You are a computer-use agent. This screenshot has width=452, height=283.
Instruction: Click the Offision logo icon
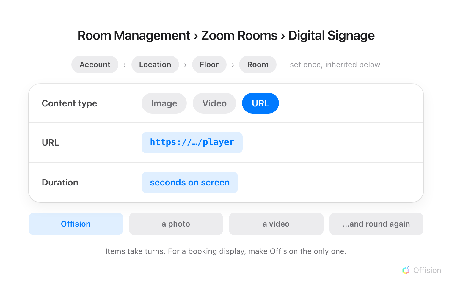tap(406, 270)
